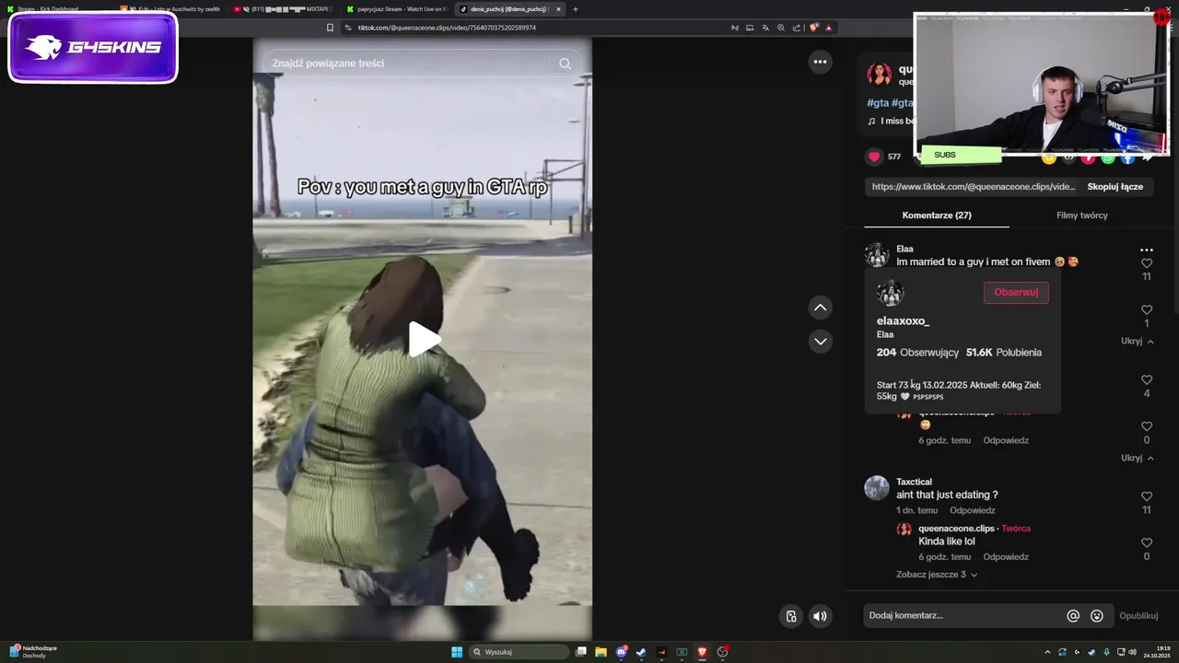This screenshot has width=1179, height=663.
Task: Open the 'Nadchodzące Dochody' taskbar widget
Action: 33,652
